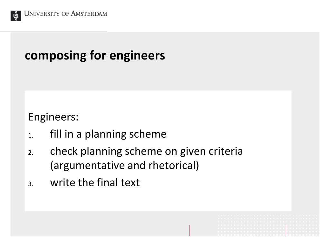This screenshot has height=247, width=330.
Task: Select list item 'write the final text'
Action: click(x=95, y=182)
